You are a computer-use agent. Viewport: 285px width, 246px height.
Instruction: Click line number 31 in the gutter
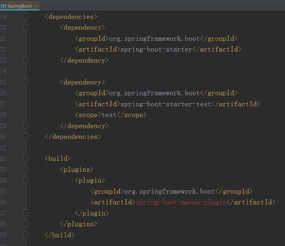3,148
